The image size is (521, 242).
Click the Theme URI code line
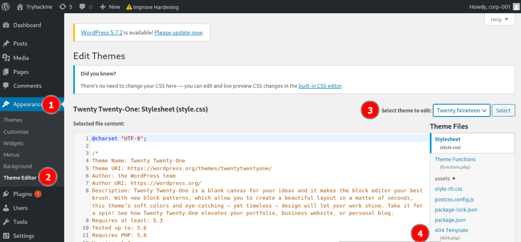point(182,168)
